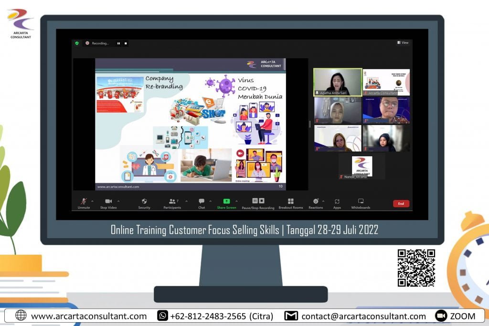
Task: Select Agatha Anita Sari's video thumbnail
Action: [337, 82]
